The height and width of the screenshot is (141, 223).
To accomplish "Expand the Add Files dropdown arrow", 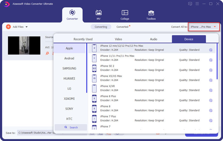I will pos(26,27).
